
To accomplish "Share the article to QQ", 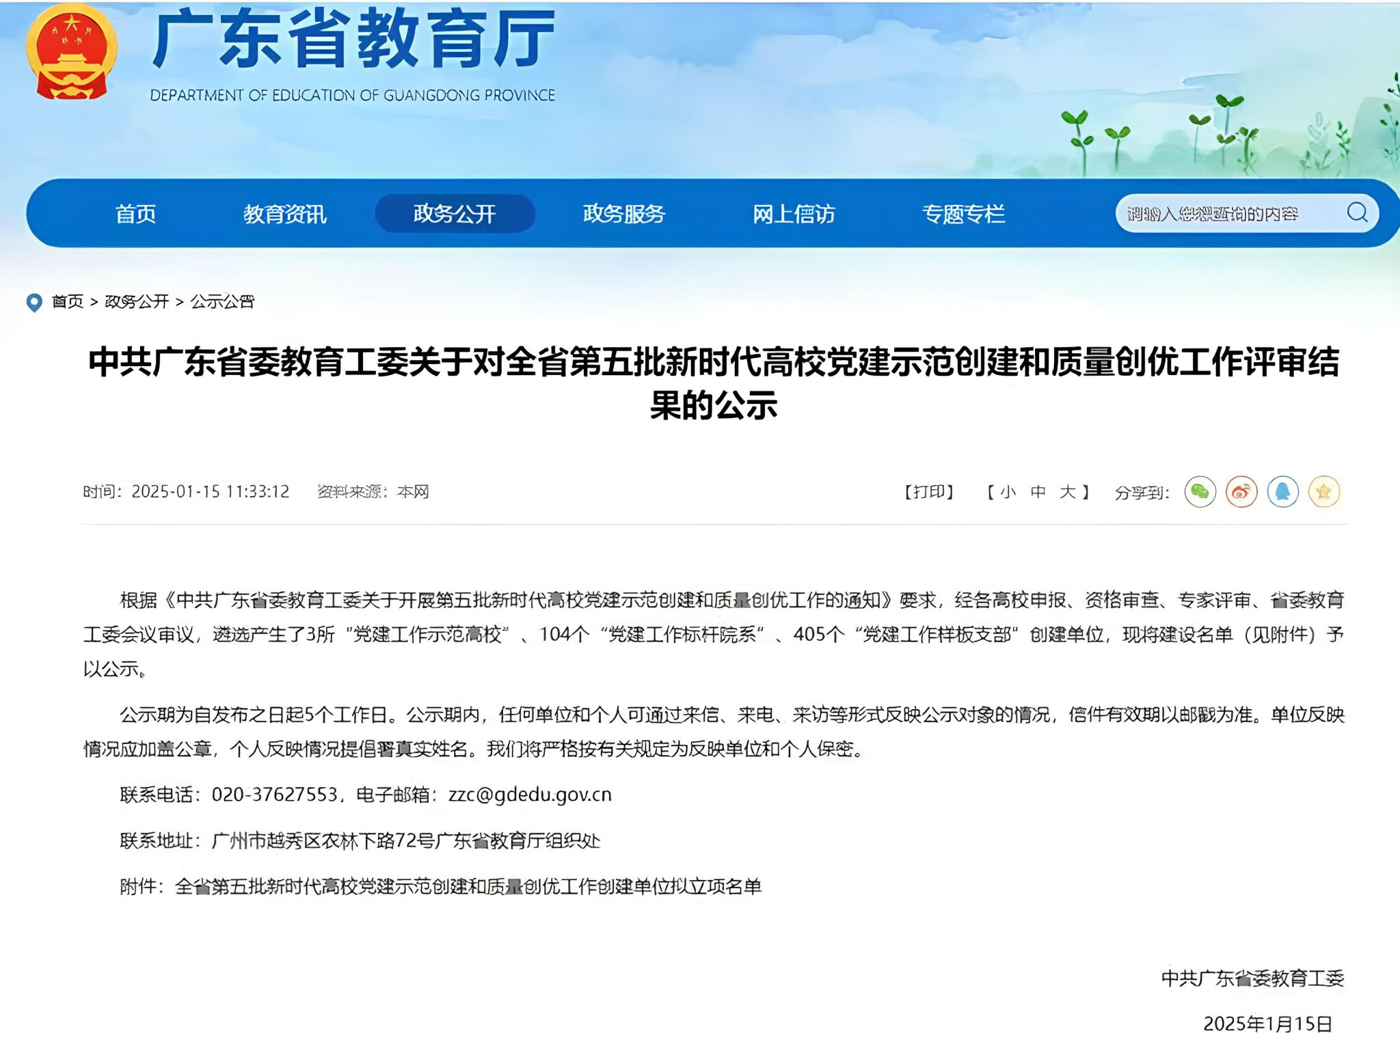I will point(1282,492).
